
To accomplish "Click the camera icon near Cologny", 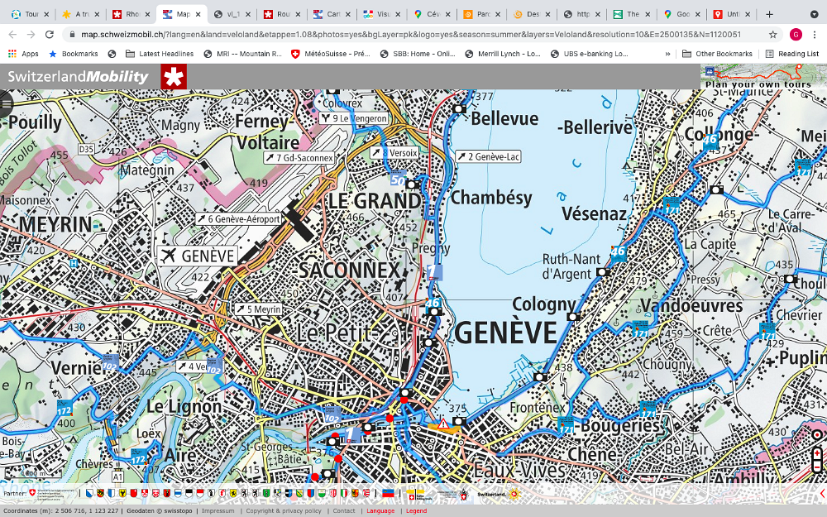I will tap(572, 317).
